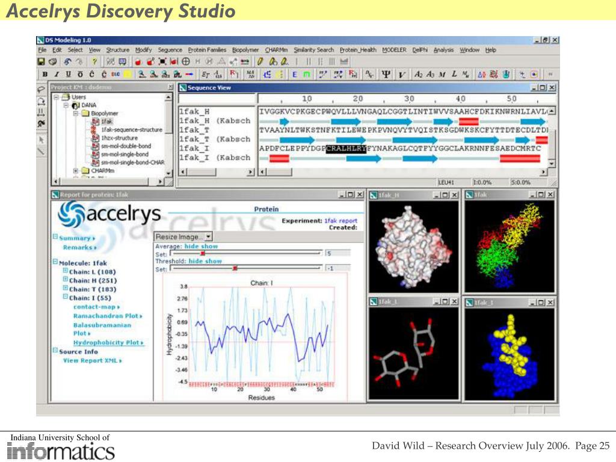
Task: Hide the Average line on plot
Action: tap(191, 246)
